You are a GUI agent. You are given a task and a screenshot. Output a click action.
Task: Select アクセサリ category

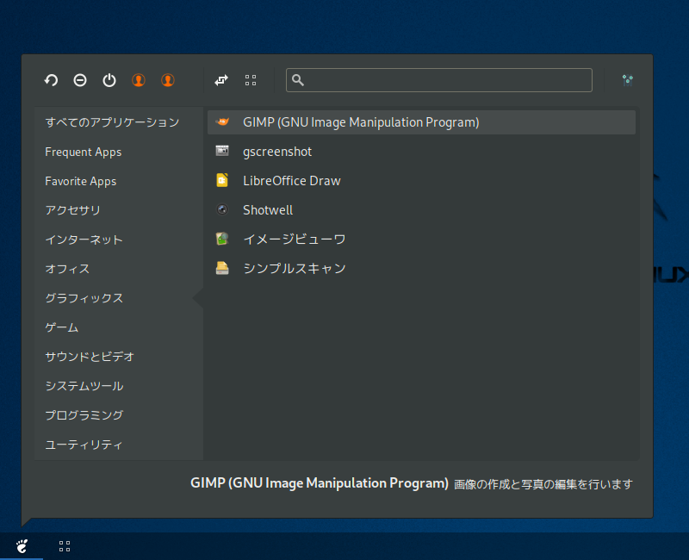(119, 210)
